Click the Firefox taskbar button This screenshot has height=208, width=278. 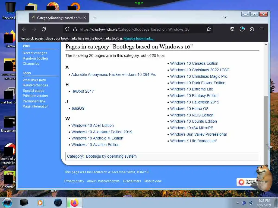click(x=75, y=203)
